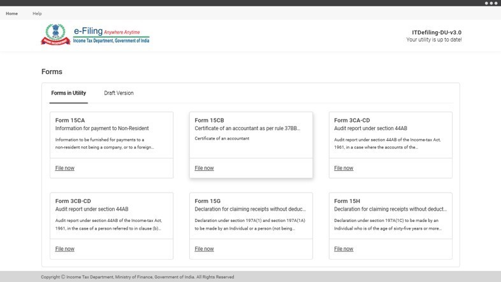
Task: Select the Form 15CB card title
Action: tap(210, 121)
